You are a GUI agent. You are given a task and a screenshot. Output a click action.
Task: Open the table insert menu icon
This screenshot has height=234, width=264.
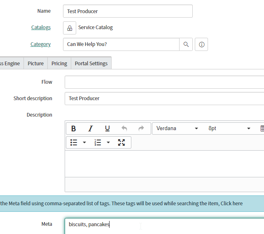coord(262,128)
